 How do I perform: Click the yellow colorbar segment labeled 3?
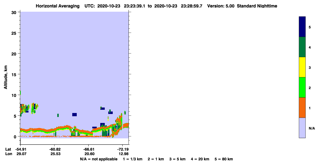click(x=302, y=67)
